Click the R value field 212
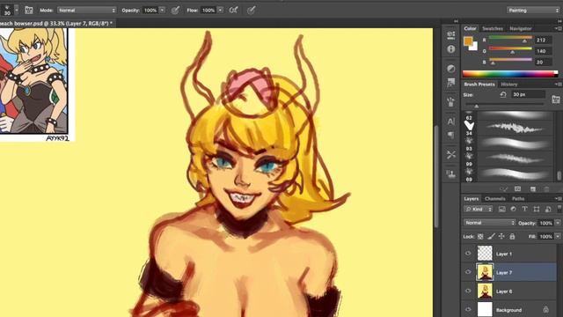The height and width of the screenshot is (317, 563). (544, 40)
